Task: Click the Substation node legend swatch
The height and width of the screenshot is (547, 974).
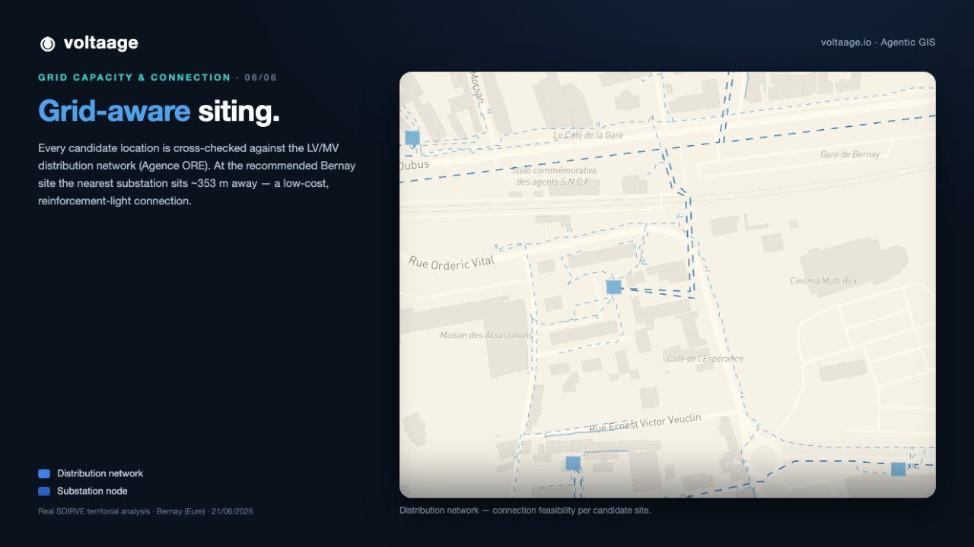Action: click(x=44, y=491)
